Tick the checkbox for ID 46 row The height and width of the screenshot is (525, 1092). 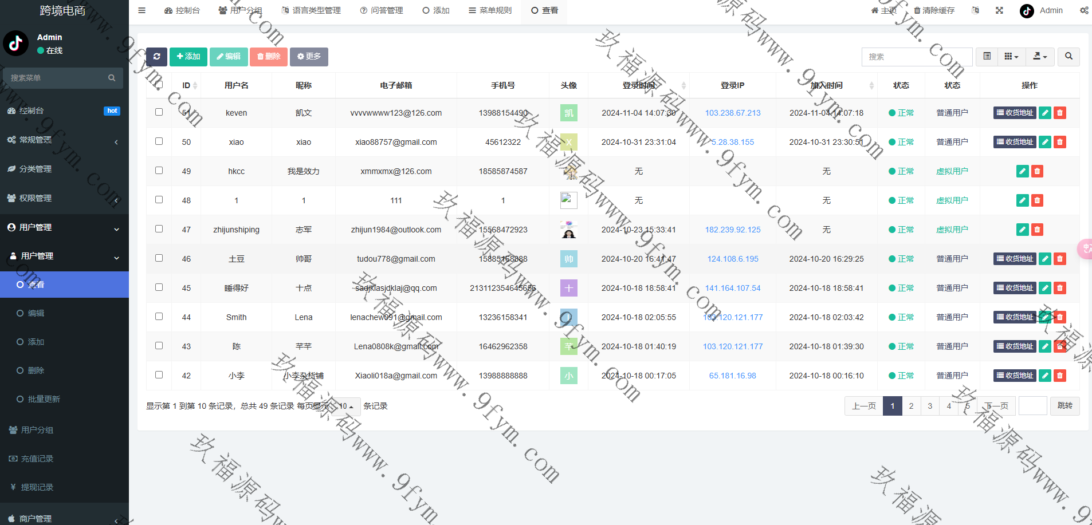pyautogui.click(x=159, y=258)
